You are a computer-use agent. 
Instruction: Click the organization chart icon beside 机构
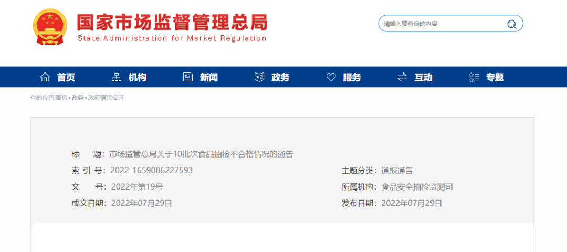(x=116, y=77)
